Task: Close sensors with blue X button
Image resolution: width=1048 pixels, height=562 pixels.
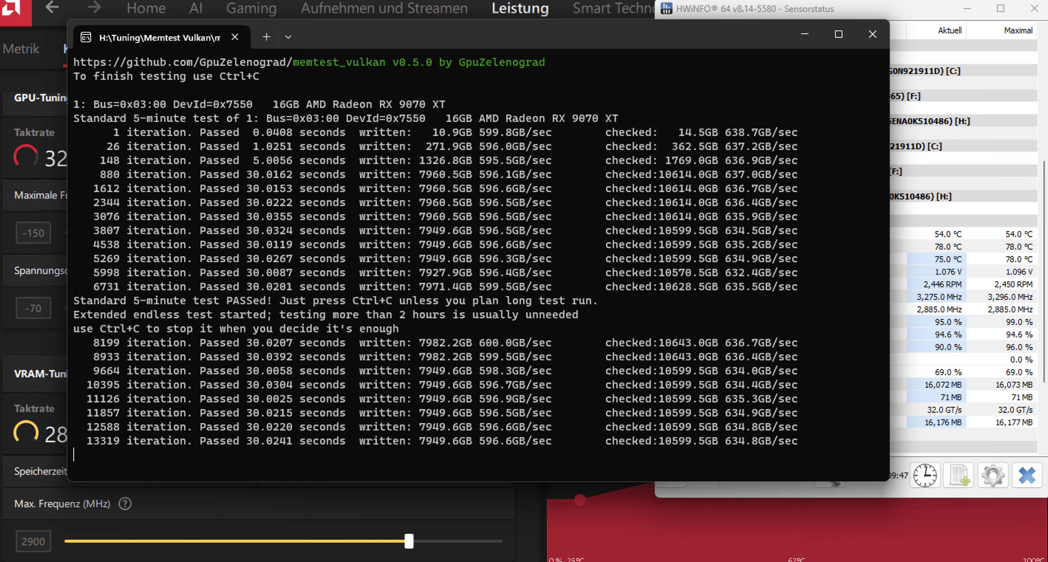Action: click(1027, 475)
